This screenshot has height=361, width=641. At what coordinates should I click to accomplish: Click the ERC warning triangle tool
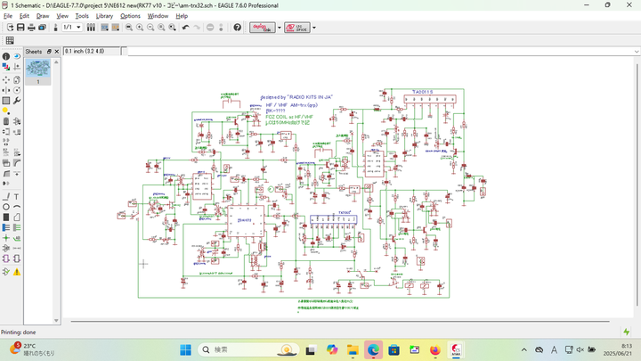17,271
